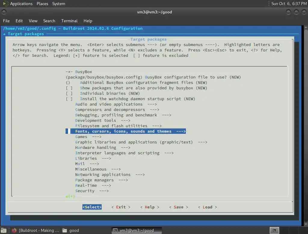308x234 pixels.
Task: Switch to the Buildroot Firefox window in taskbar
Action: pos(35,230)
